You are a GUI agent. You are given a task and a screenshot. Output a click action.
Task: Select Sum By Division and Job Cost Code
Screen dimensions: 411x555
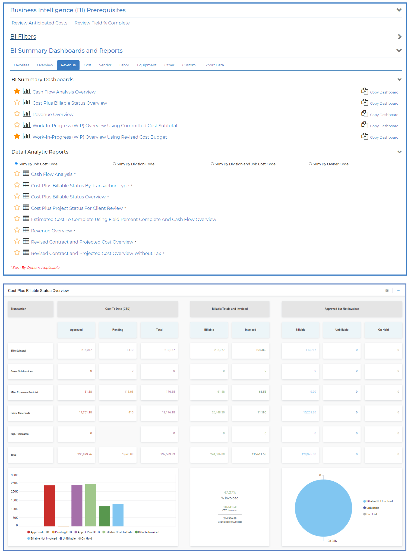[x=212, y=164]
